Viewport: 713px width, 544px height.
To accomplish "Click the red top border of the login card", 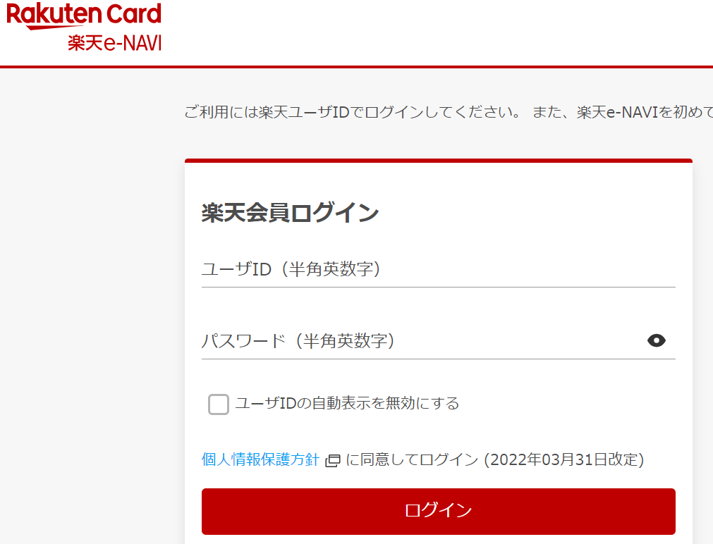I will tap(438, 161).
